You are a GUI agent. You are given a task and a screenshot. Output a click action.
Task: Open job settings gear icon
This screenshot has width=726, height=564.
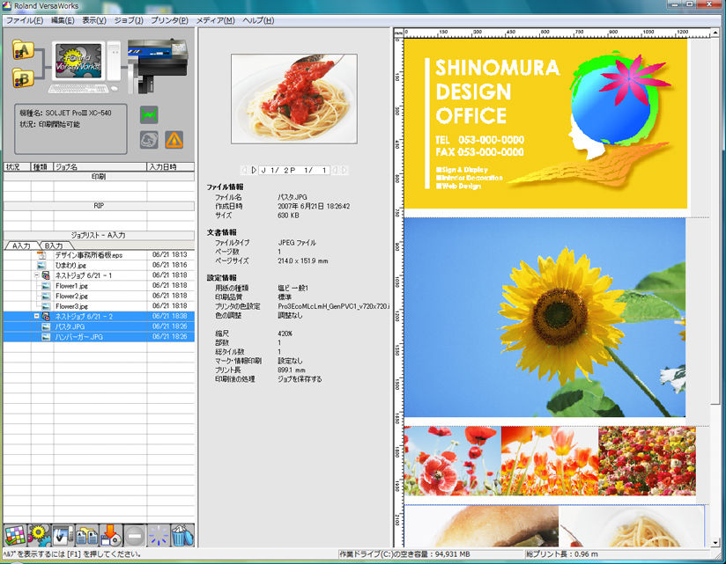[x=38, y=534]
